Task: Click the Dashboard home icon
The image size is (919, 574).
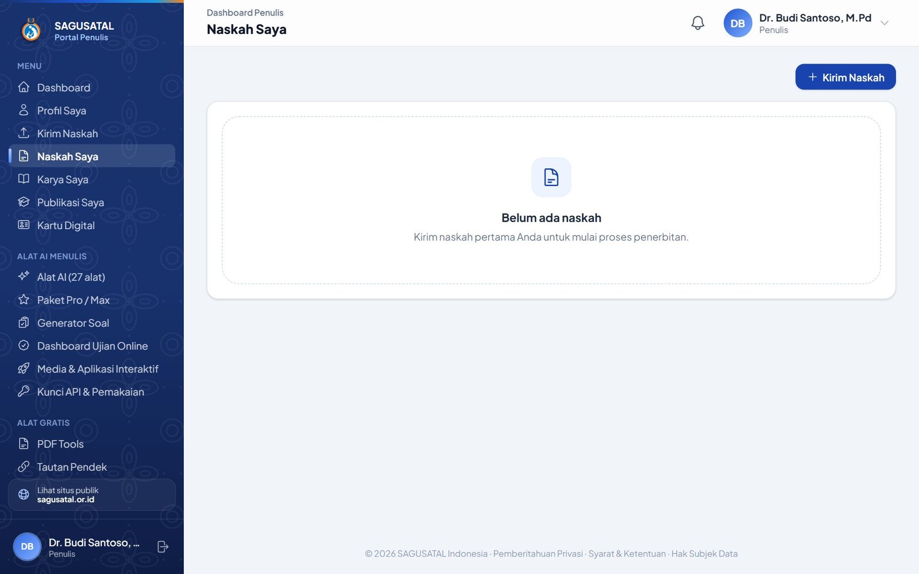Action: (24, 87)
